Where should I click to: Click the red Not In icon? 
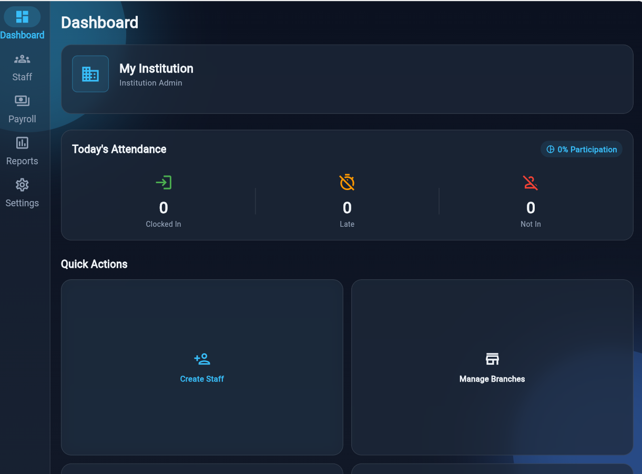pos(530,182)
